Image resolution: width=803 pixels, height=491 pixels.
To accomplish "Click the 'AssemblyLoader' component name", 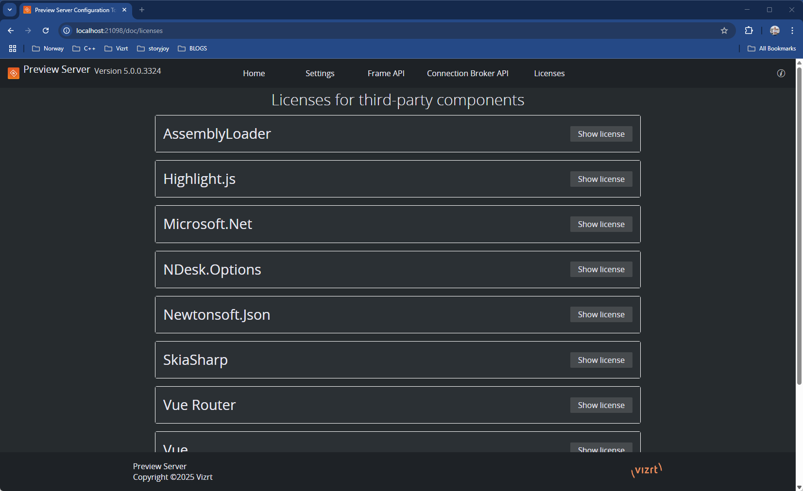I will [217, 134].
